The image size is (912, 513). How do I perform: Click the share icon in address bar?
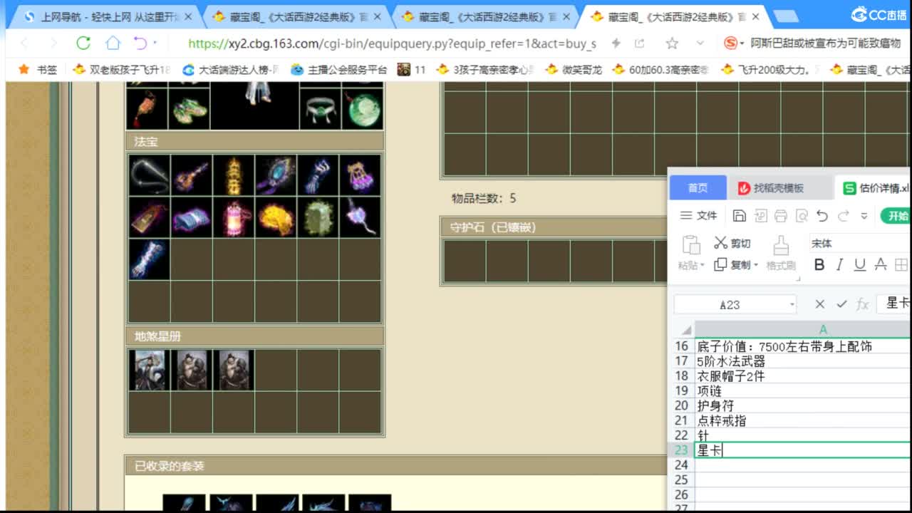(x=639, y=43)
